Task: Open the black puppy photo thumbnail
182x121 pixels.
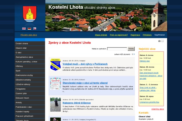Action: pos(56,105)
